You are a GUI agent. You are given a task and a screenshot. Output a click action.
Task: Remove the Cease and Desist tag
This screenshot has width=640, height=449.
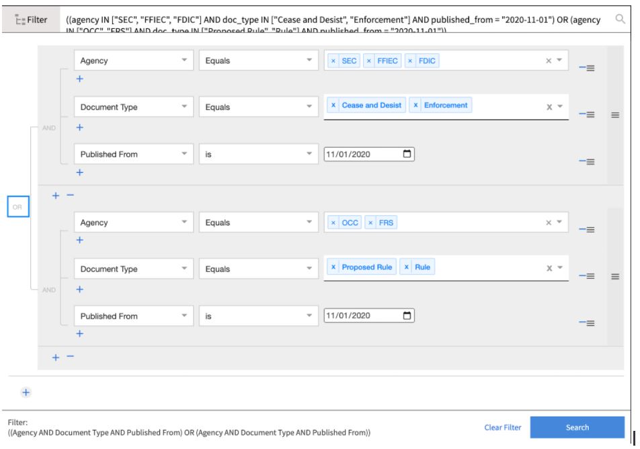(333, 105)
